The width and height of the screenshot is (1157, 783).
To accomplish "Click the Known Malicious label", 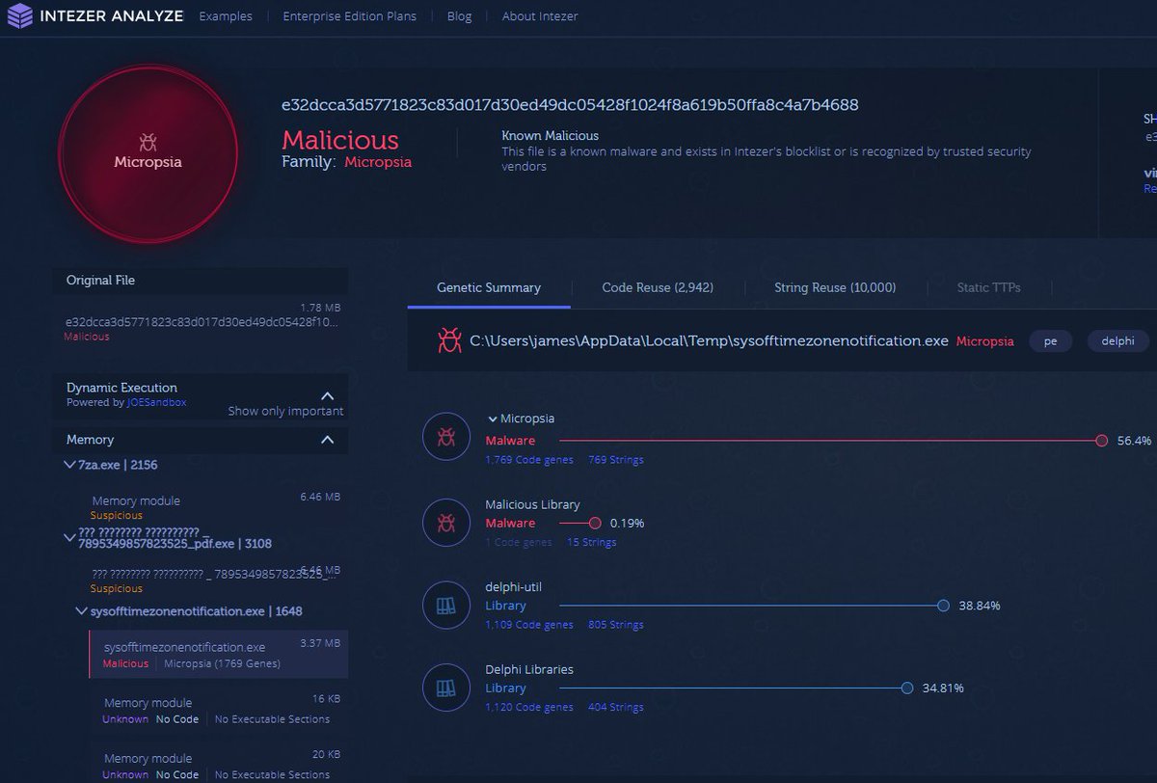I will coord(550,136).
